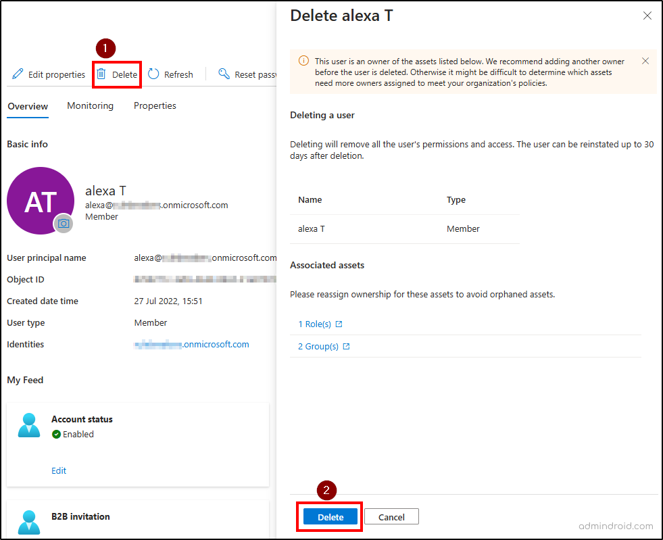Open the 1 Role(s) link
The height and width of the screenshot is (540, 663).
(x=314, y=324)
